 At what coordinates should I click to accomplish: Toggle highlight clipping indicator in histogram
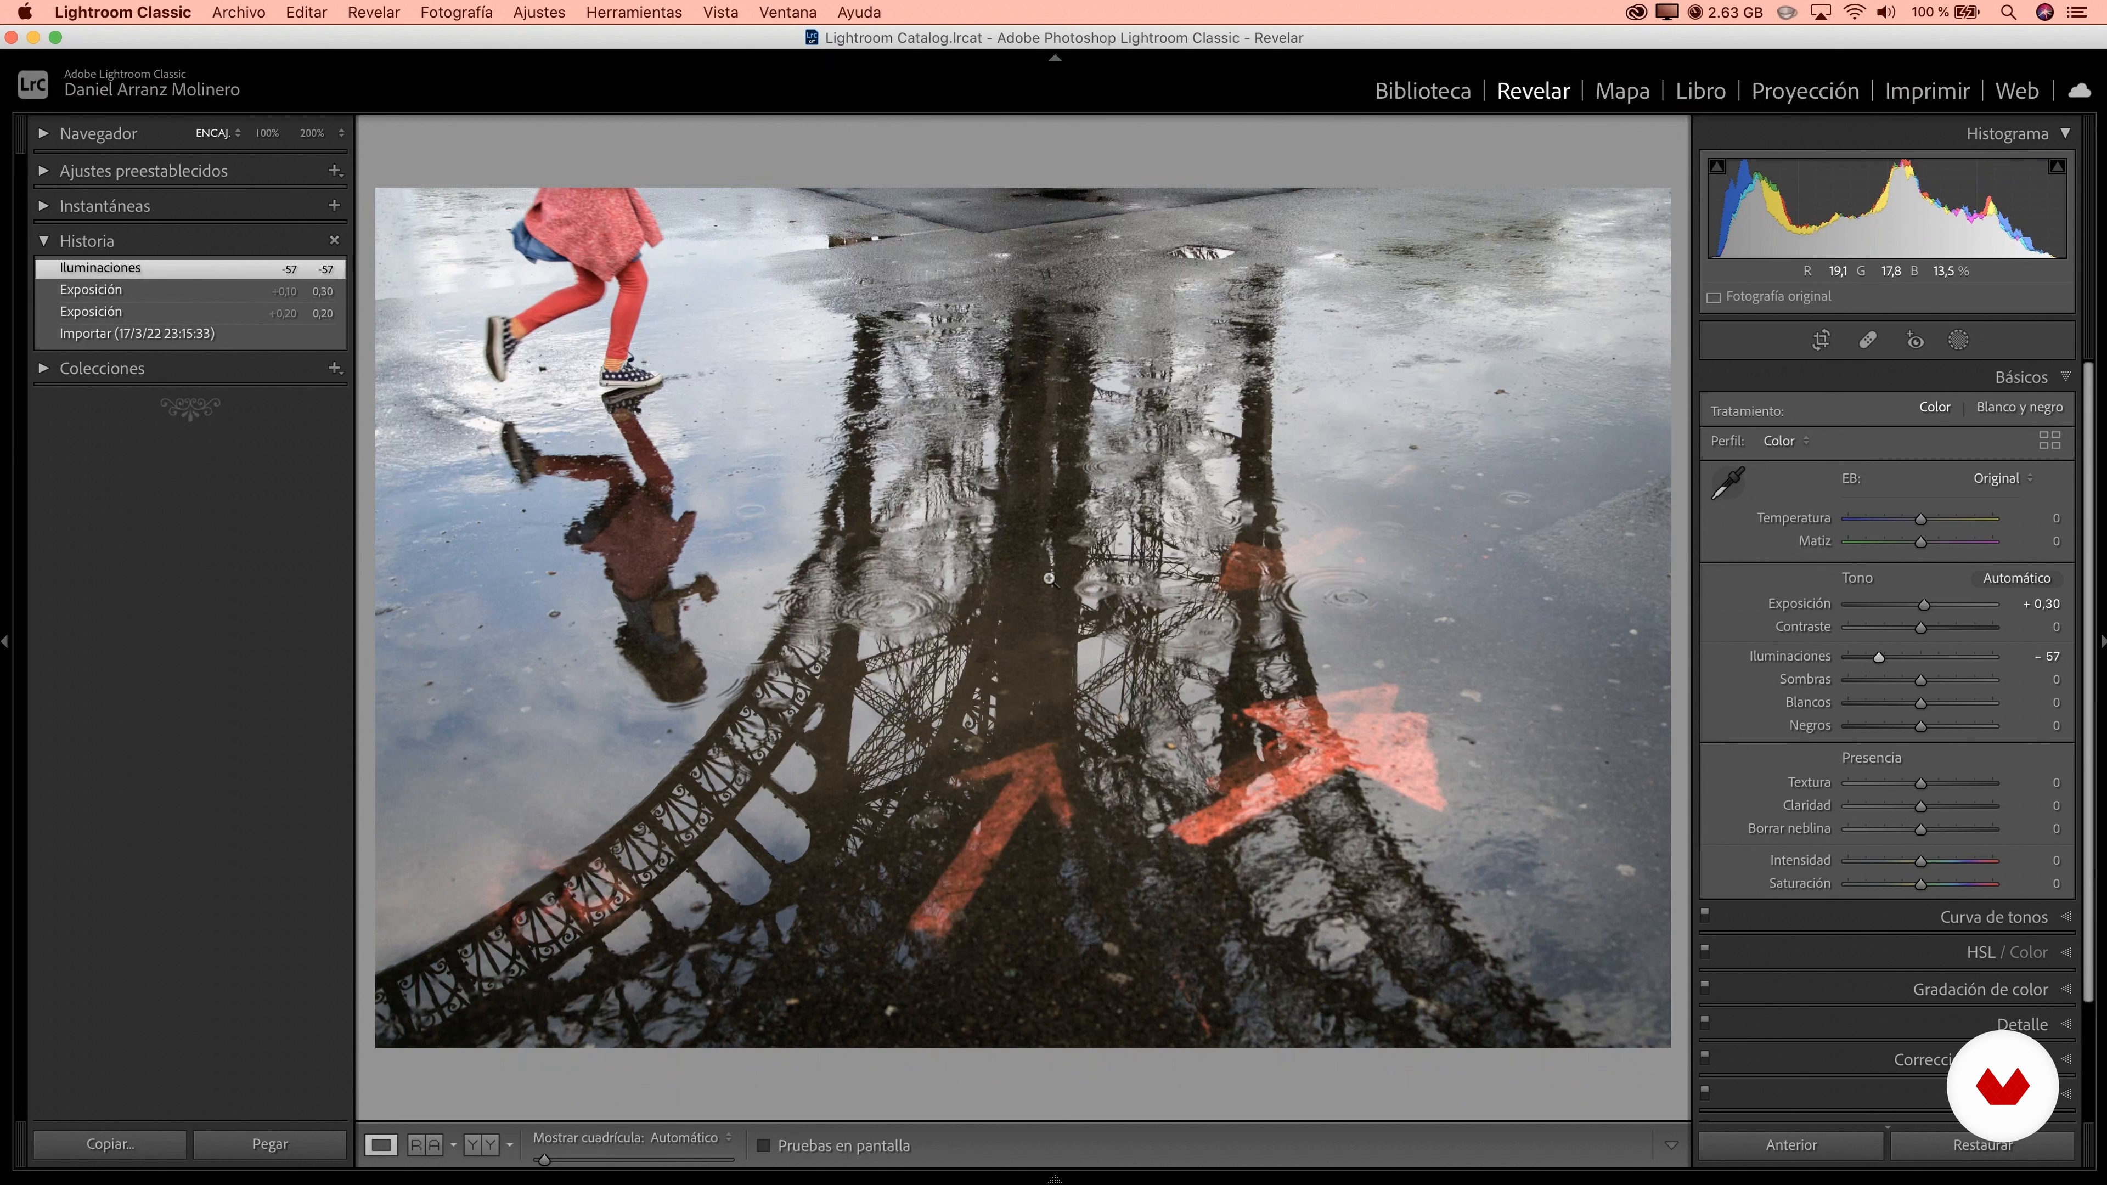2057,166
